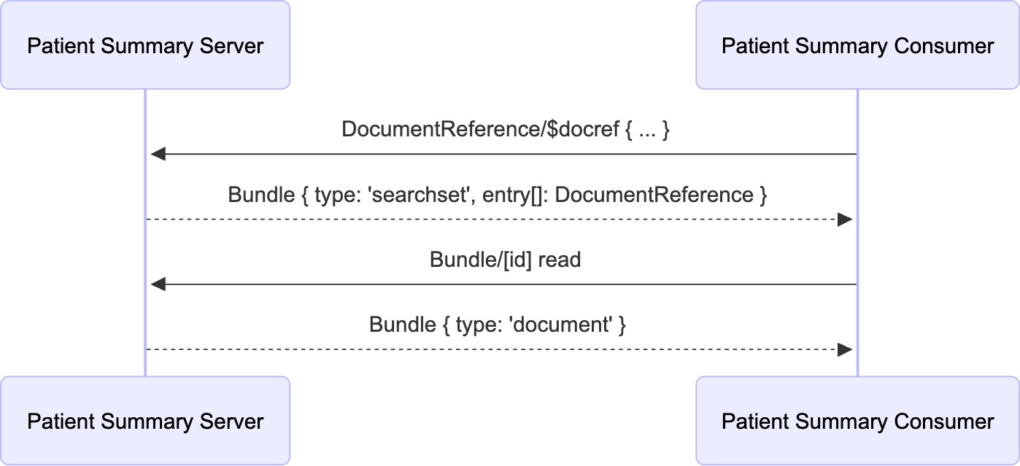Screen dimensions: 1020x466
Task: Click the arrowhead of the $docref request
Action: pyautogui.click(x=158, y=155)
